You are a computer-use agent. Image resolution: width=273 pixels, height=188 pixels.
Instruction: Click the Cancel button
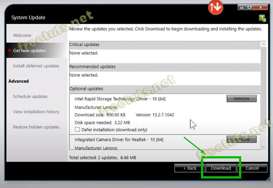point(252,168)
